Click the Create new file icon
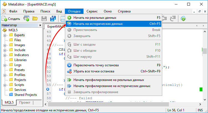Viewport: 208px width, 113px height. pyautogui.click(x=4, y=19)
